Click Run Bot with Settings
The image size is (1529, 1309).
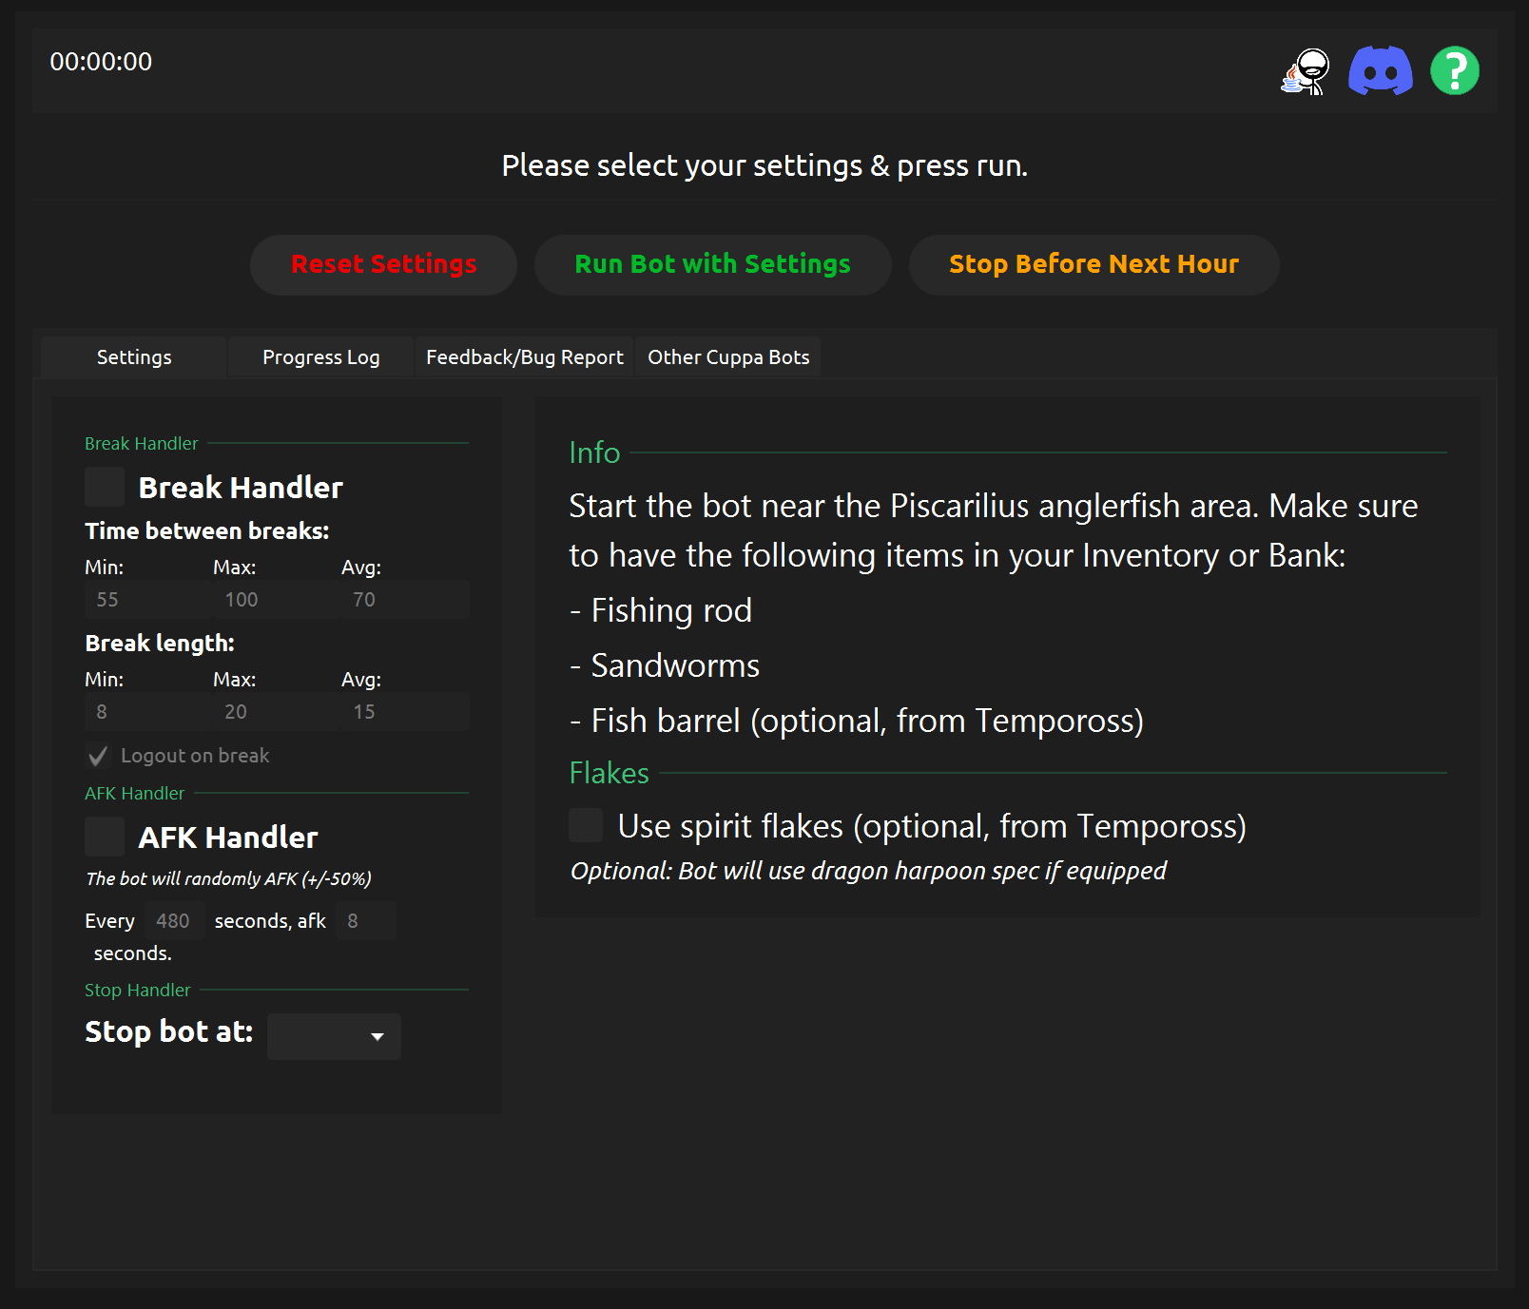(x=712, y=264)
